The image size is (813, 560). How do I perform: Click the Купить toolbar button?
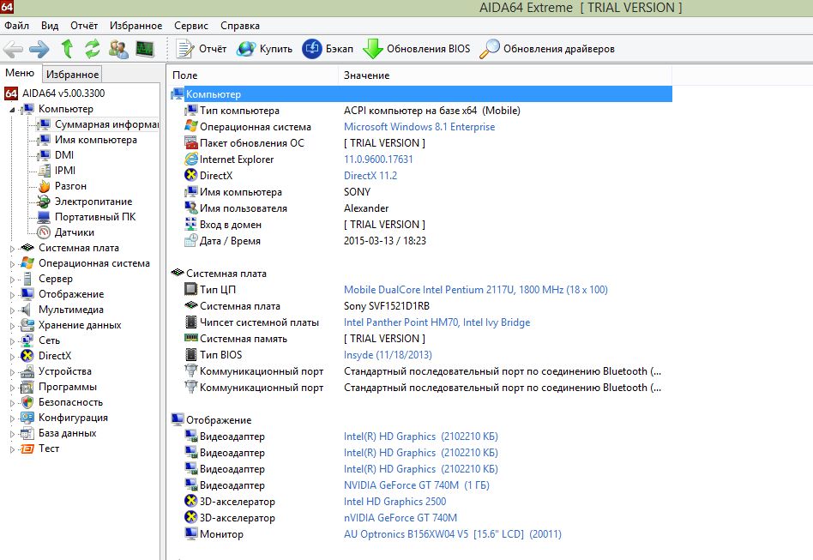264,49
